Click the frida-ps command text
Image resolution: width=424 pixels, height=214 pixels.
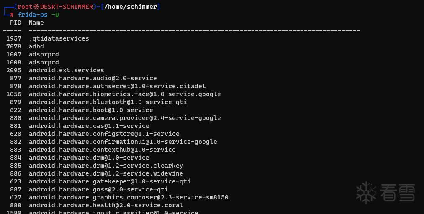click(x=32, y=15)
